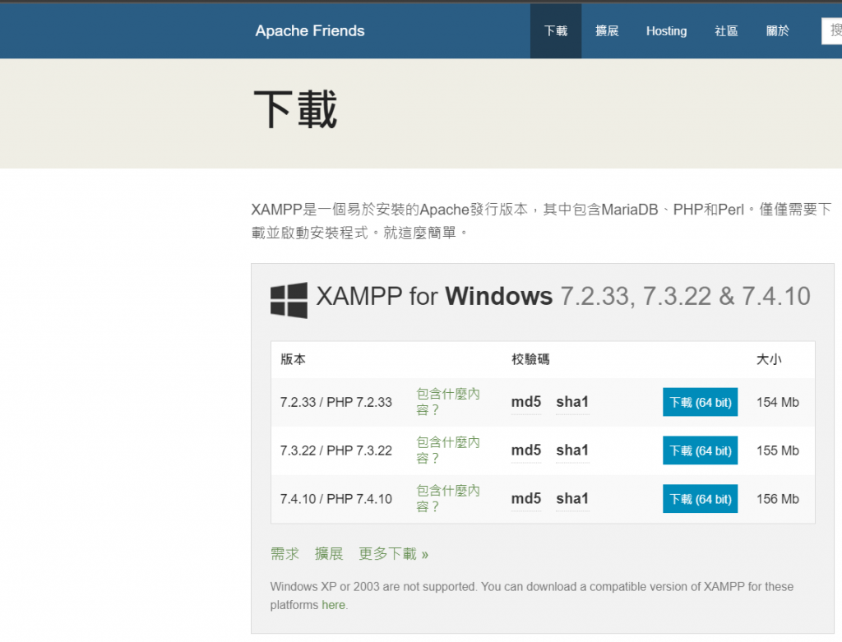The image size is (842, 642).
Task: Open 包含什麼內容 link for 7.4.10
Action: click(x=448, y=499)
